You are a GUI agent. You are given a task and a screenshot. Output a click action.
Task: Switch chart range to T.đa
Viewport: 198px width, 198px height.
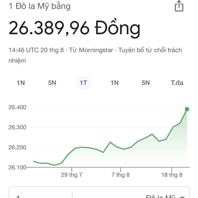177,83
